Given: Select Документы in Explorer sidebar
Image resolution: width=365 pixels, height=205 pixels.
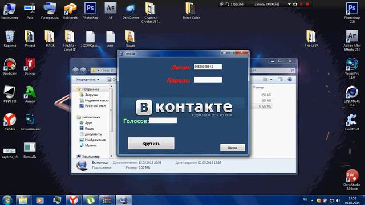Looking at the screenshot, I should click(91, 134).
